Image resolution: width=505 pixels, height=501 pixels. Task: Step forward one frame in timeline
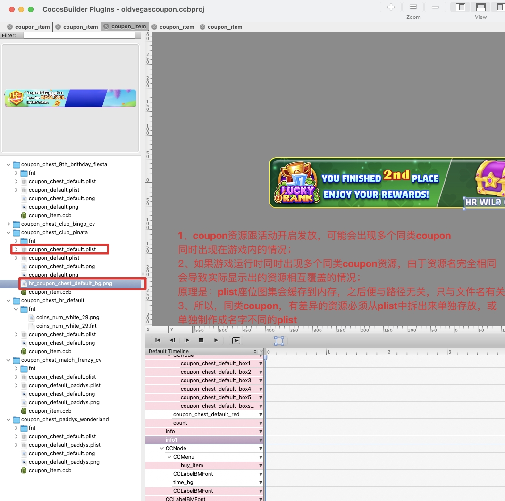(187, 340)
